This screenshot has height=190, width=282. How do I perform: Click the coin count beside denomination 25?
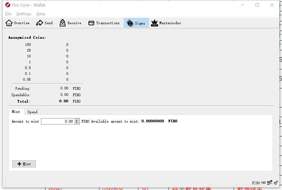point(67,50)
